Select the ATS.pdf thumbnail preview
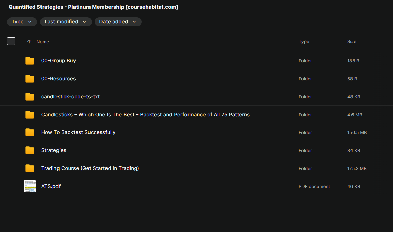The width and height of the screenshot is (393, 232). point(30,186)
